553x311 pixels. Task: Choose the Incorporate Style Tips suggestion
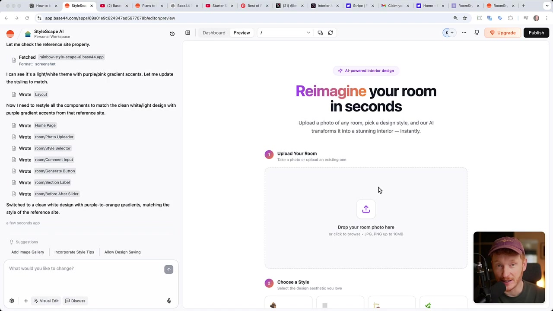pos(74,252)
